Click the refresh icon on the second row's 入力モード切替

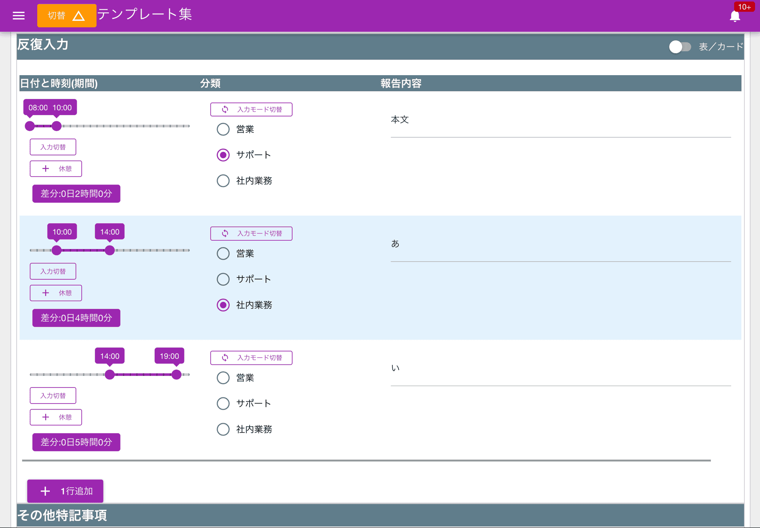pos(225,233)
